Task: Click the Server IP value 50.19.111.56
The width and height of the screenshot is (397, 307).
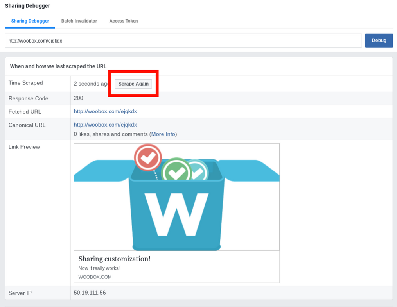Action: (x=90, y=293)
